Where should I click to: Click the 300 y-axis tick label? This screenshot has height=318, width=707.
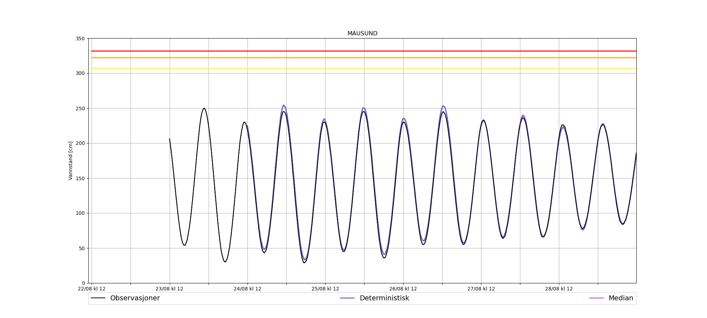coord(80,73)
